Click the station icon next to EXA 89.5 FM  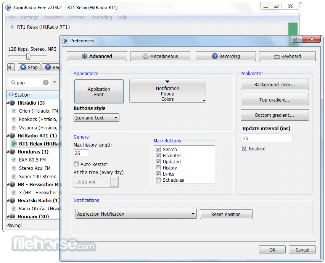(14, 160)
